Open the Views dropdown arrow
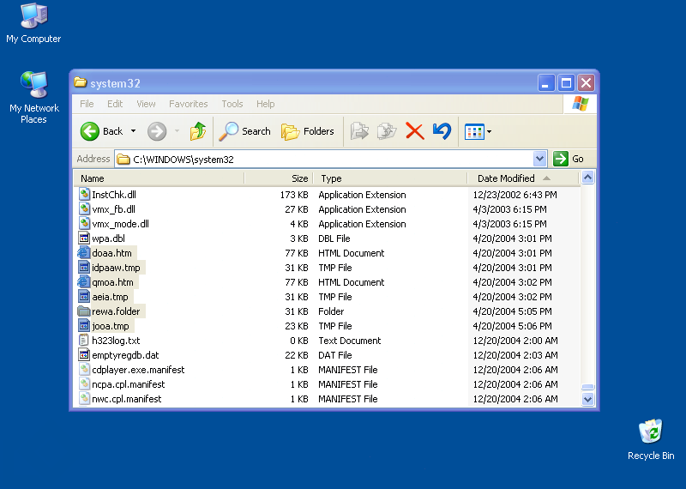The height and width of the screenshot is (489, 686). 489,131
